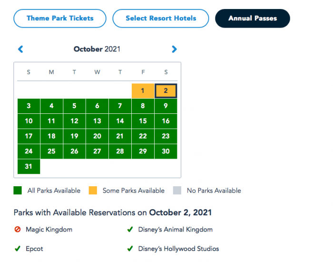Click the green All Parks Available swatch
The width and height of the screenshot is (333, 262).
coord(18,191)
